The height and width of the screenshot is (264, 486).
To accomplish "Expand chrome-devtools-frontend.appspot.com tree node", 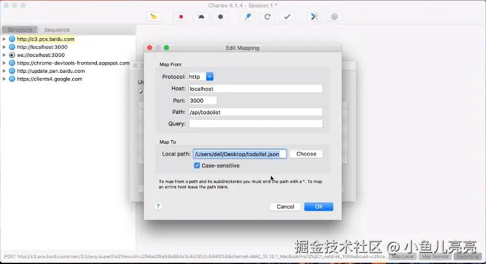I will point(4,63).
